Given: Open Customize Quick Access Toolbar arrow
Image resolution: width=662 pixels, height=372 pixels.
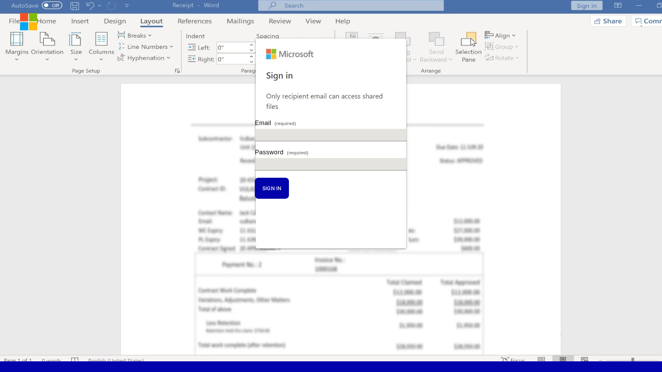Looking at the screenshot, I should [127, 6].
